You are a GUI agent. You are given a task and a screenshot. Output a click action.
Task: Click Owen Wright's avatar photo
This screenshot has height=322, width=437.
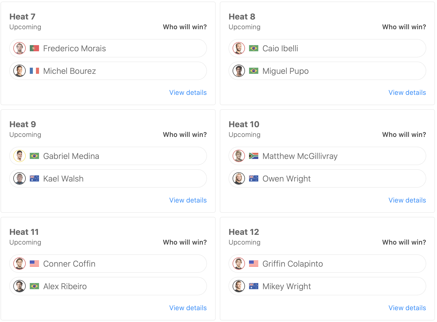point(239,178)
